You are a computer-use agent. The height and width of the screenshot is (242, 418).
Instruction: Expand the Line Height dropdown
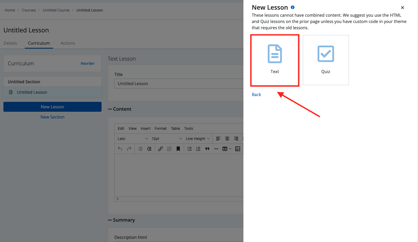pyautogui.click(x=198, y=139)
